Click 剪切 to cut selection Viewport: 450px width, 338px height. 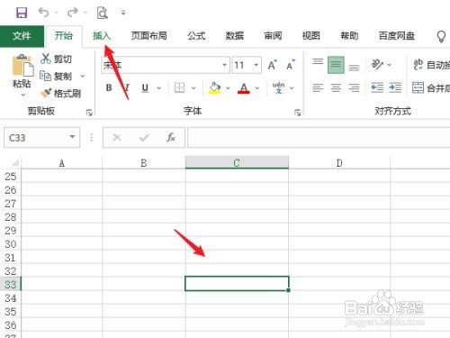57,59
